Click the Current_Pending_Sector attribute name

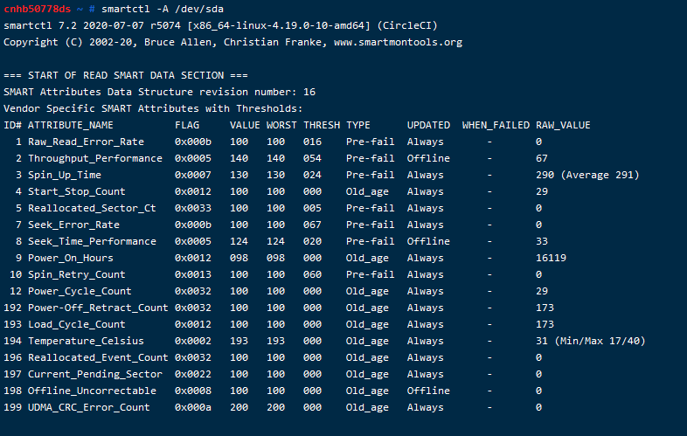click(x=95, y=374)
